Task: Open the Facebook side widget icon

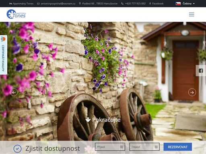Action: click(201, 71)
